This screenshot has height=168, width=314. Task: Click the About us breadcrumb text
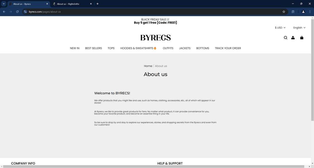161,66
